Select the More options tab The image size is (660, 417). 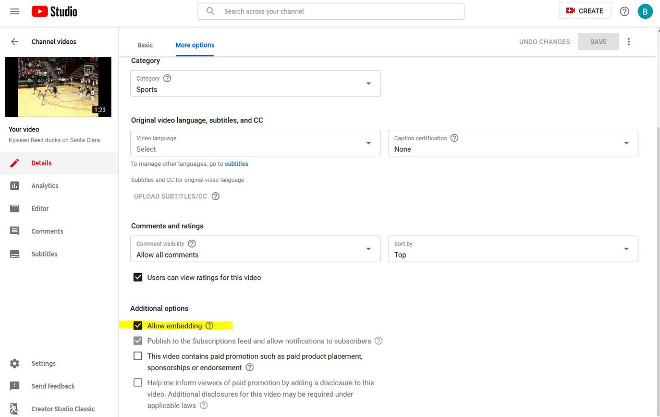point(195,45)
